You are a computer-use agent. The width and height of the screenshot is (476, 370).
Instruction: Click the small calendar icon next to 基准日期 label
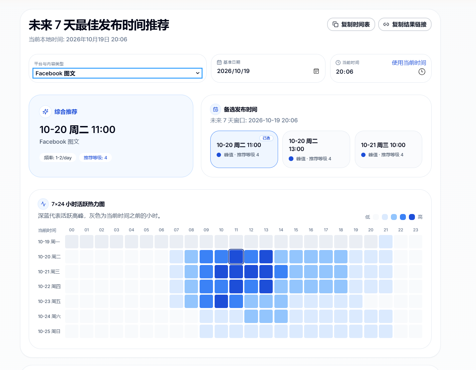[219, 62]
